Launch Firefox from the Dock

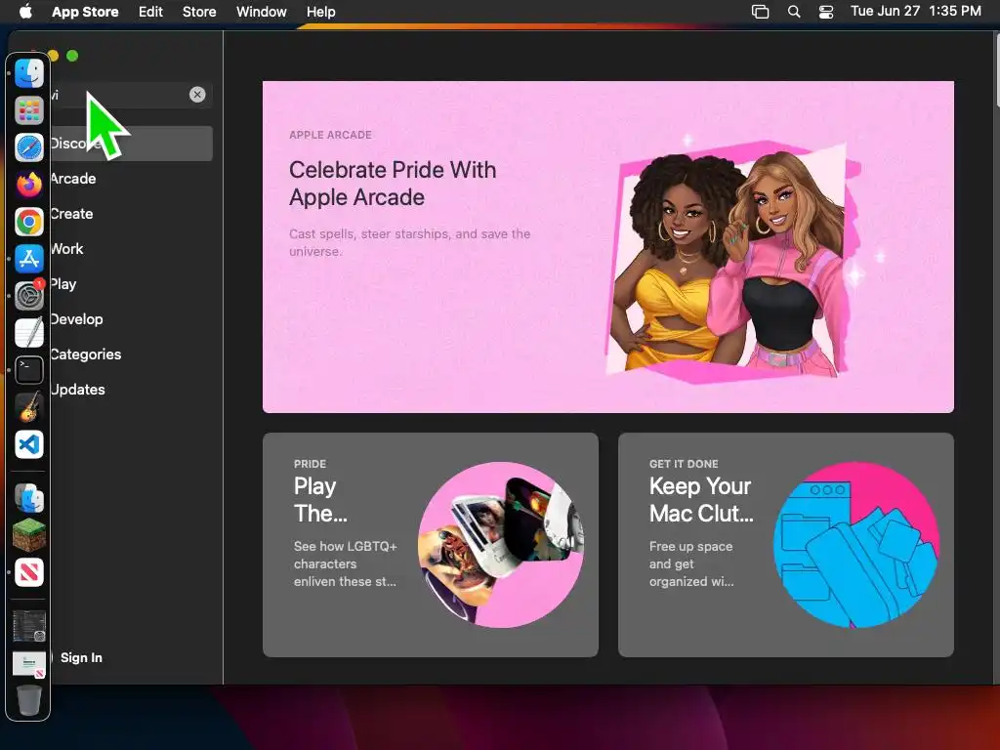[x=28, y=185]
